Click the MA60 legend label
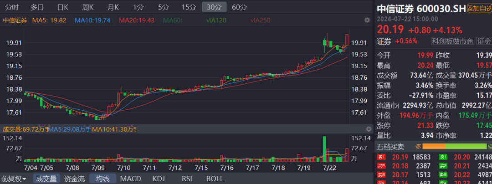 [x=173, y=20]
